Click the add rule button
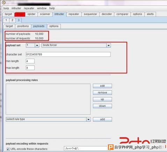The height and width of the screenshot is (152, 167). coord(102,119)
